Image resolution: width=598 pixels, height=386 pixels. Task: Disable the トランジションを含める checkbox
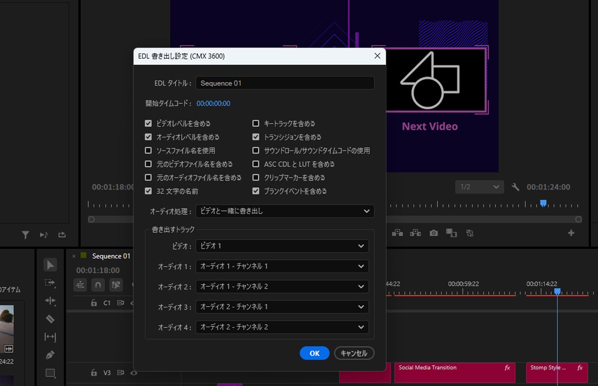256,137
